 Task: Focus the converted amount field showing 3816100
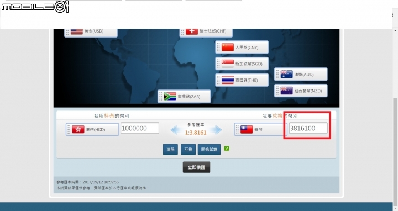coord(308,128)
